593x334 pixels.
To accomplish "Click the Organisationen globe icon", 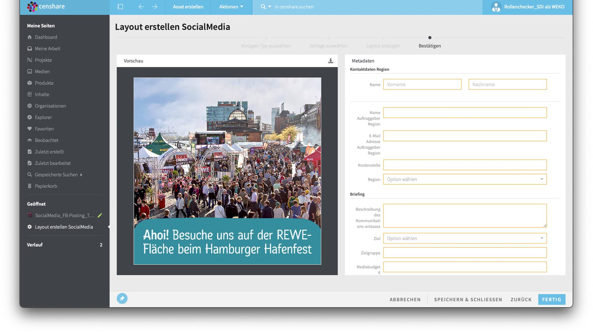I will coord(30,106).
